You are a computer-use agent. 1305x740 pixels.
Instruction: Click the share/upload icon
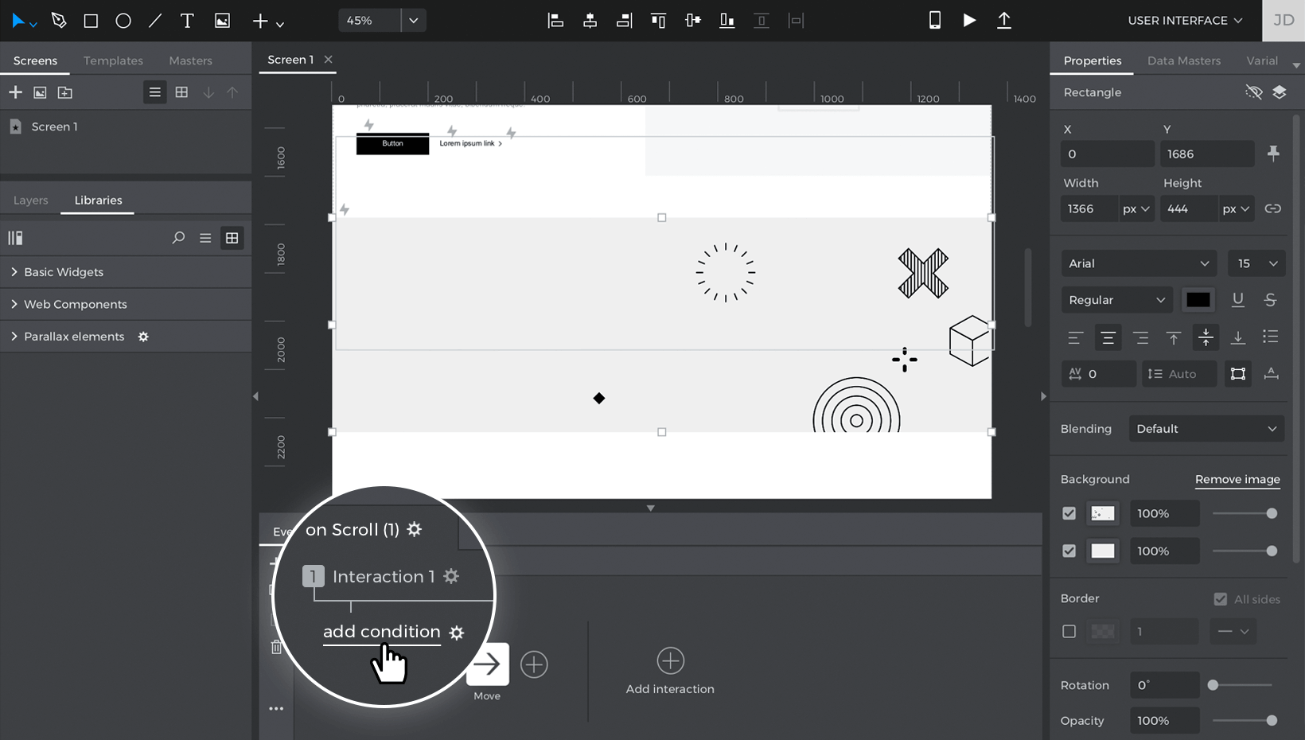click(1004, 21)
